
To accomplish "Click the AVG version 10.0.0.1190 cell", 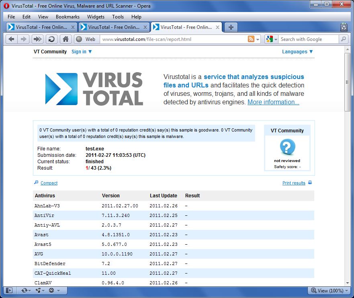I will [x=117, y=254].
